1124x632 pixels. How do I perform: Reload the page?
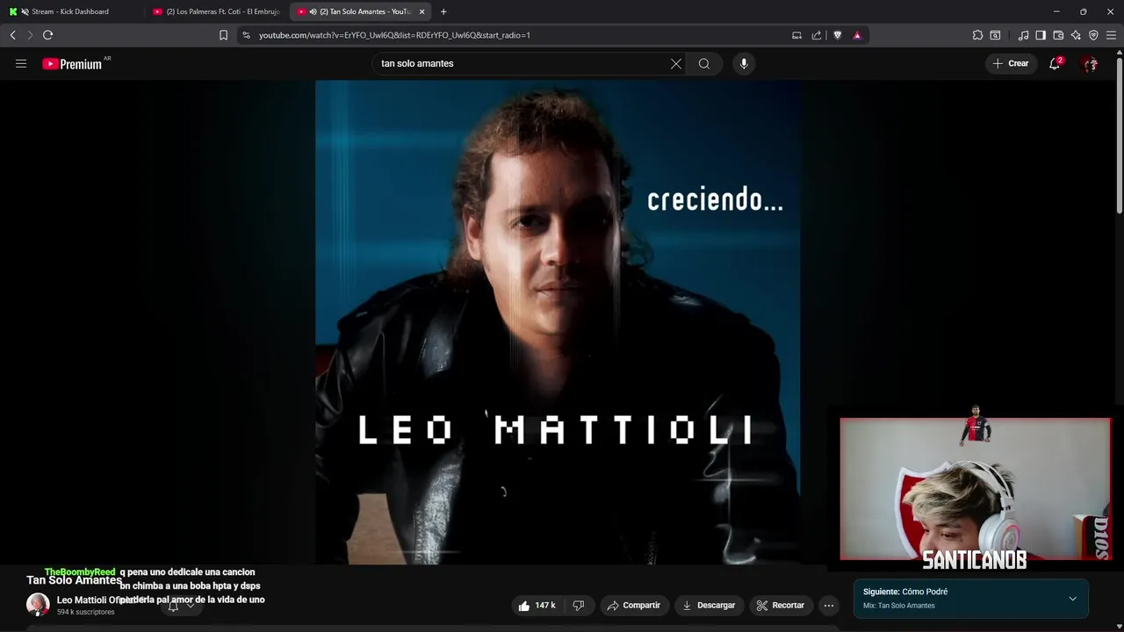47,35
